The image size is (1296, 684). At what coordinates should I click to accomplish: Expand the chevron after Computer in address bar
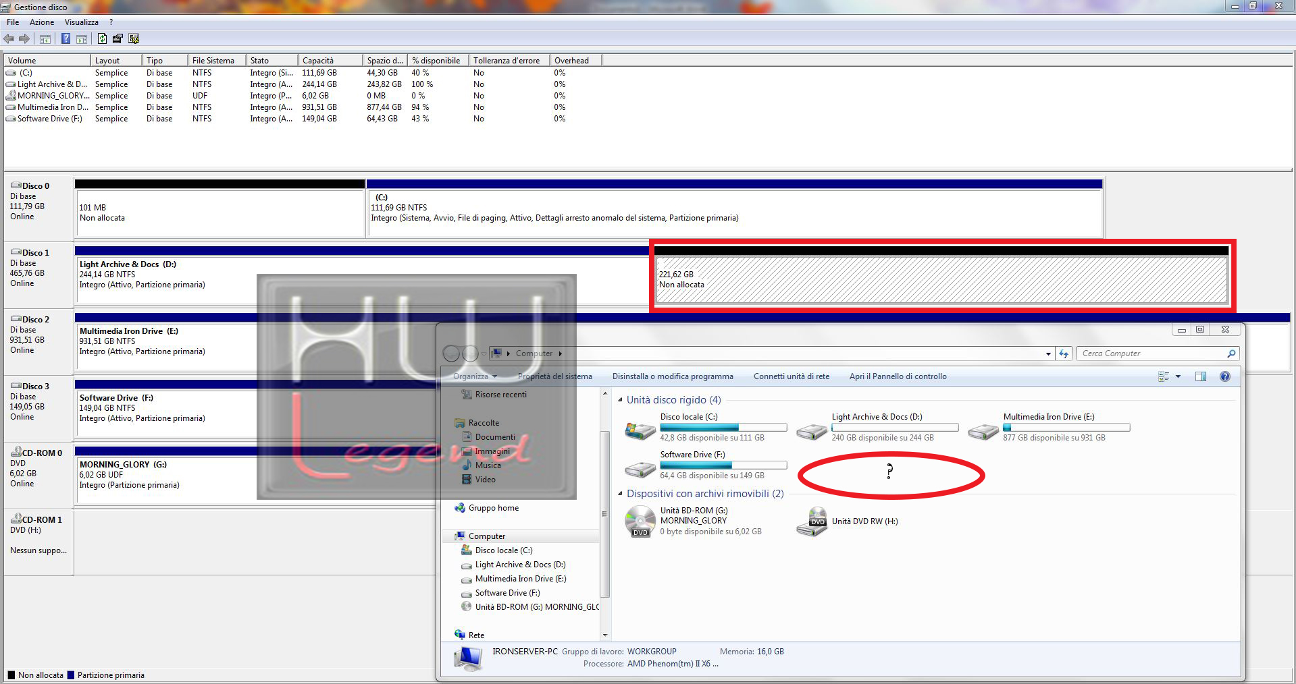click(x=561, y=353)
